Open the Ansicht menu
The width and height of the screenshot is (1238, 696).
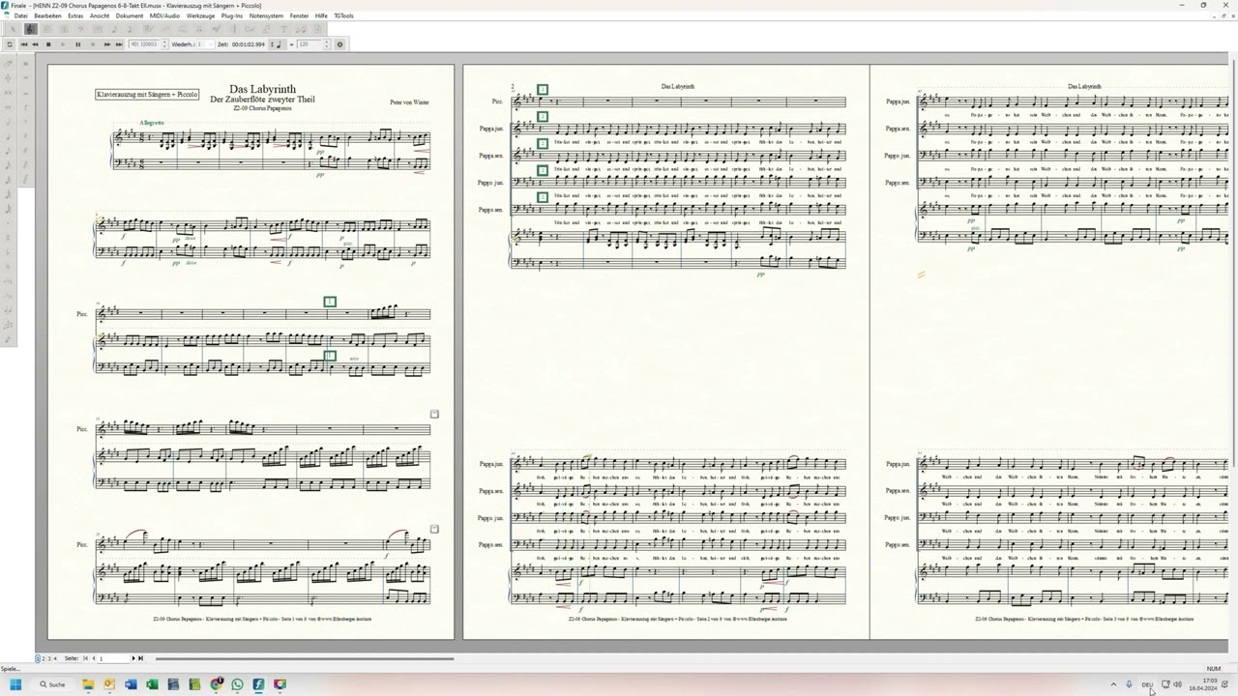100,15
